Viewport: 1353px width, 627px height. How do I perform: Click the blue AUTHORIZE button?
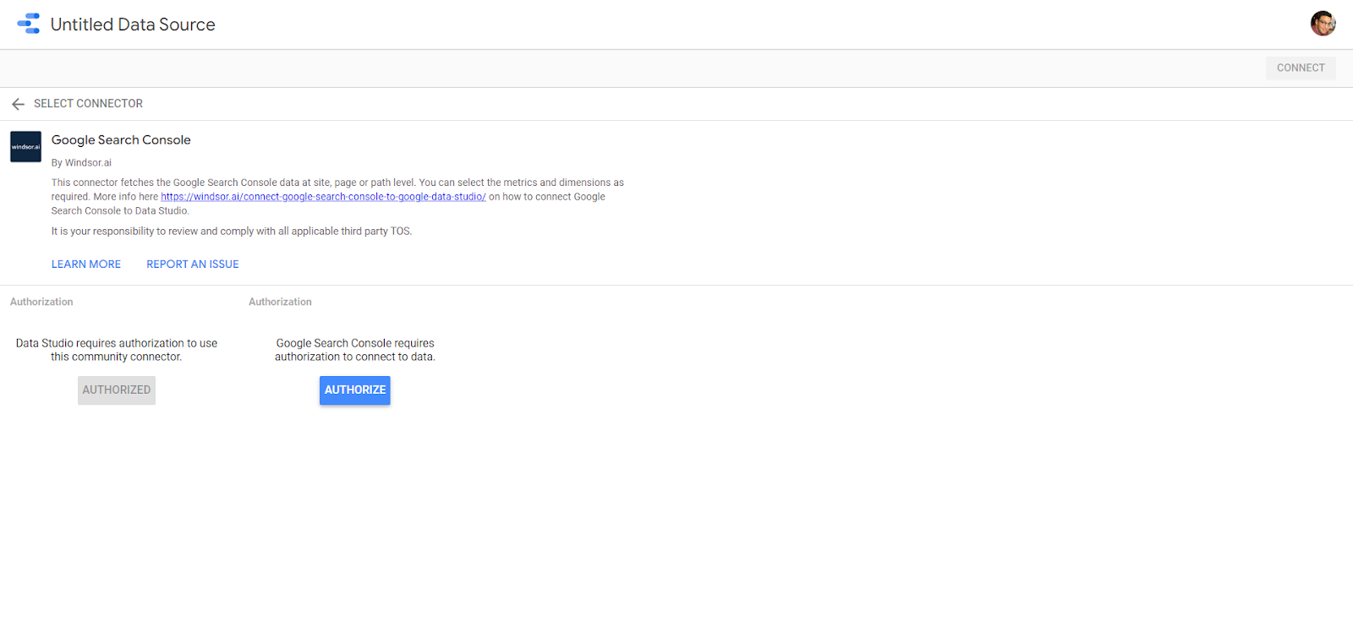[355, 390]
